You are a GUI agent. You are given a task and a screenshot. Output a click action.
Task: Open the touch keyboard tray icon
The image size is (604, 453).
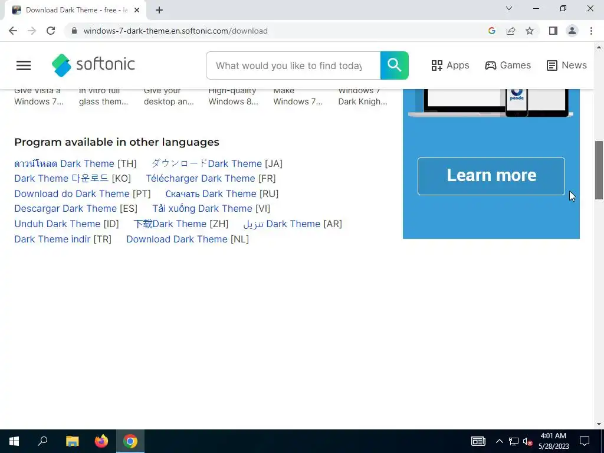(478, 441)
